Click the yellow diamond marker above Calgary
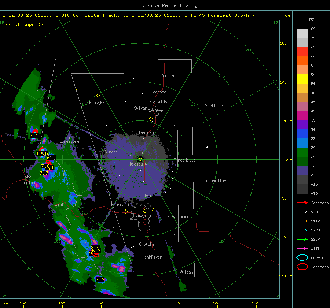This screenshot has width=330, height=308. (x=145, y=211)
